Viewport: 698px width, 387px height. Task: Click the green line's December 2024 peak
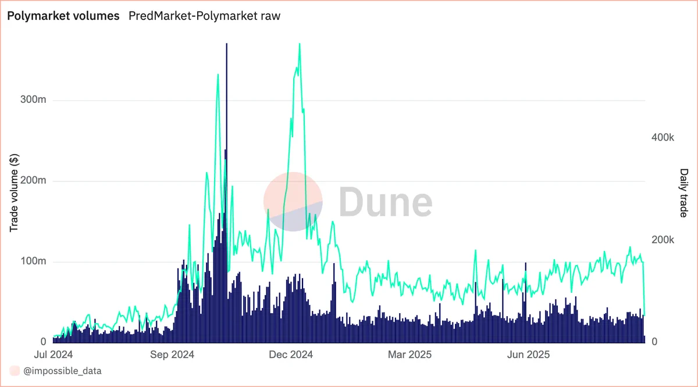(300, 44)
